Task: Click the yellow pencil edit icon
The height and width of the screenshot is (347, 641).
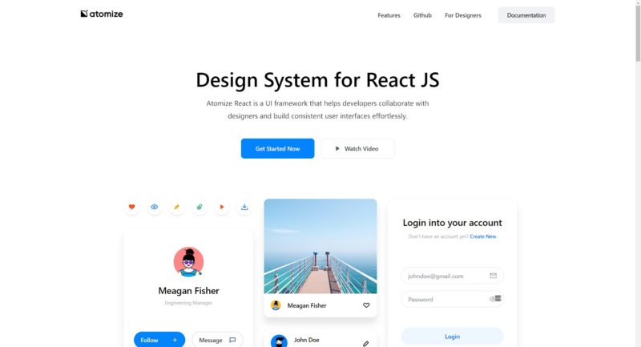Action: click(177, 207)
